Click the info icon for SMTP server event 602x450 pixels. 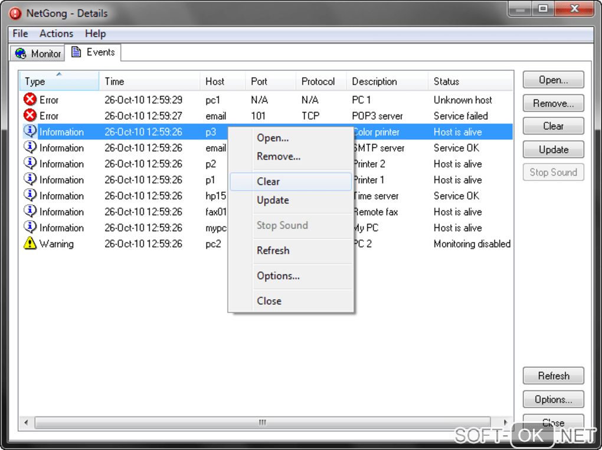(x=30, y=147)
